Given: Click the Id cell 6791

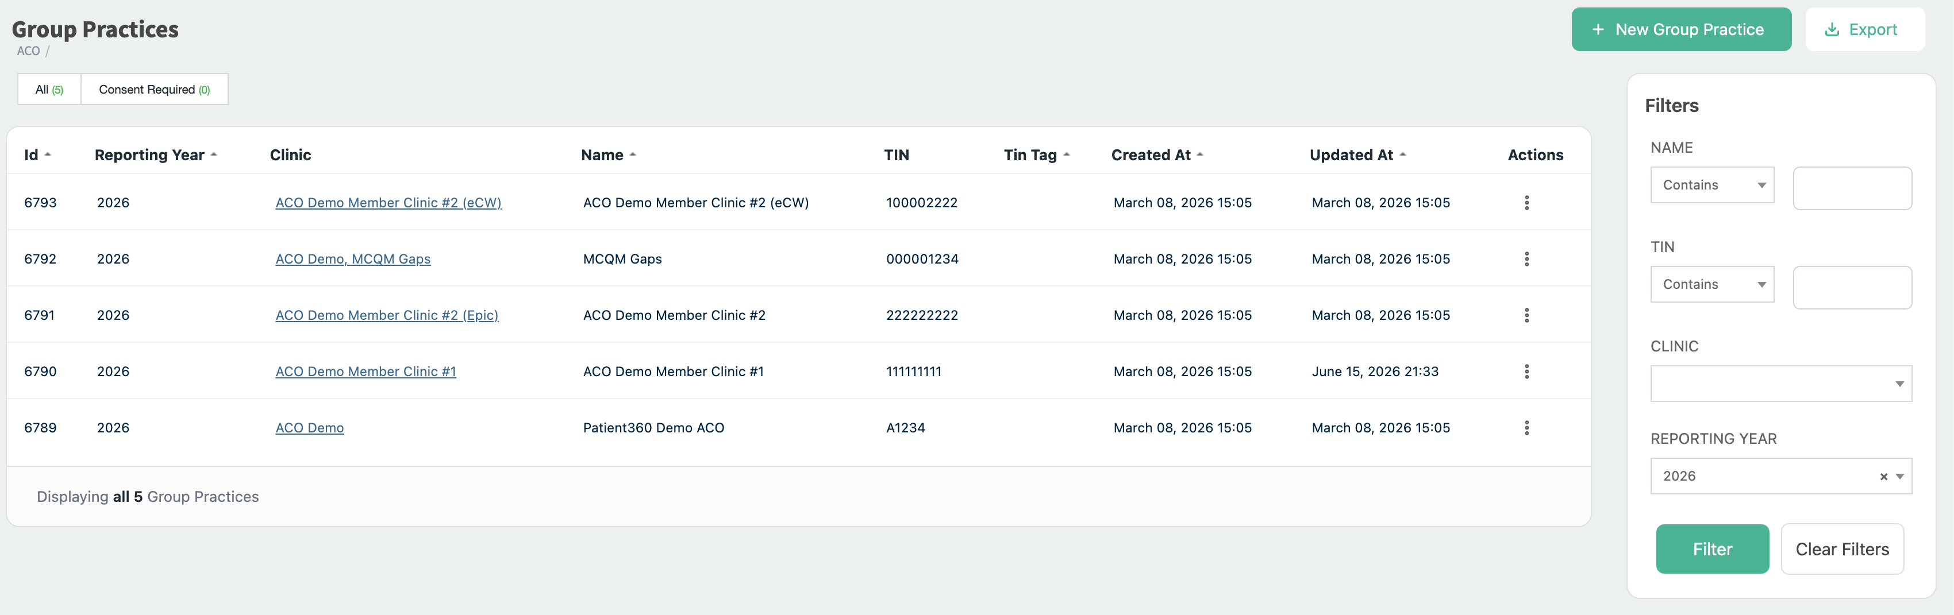Looking at the screenshot, I should tap(39, 315).
